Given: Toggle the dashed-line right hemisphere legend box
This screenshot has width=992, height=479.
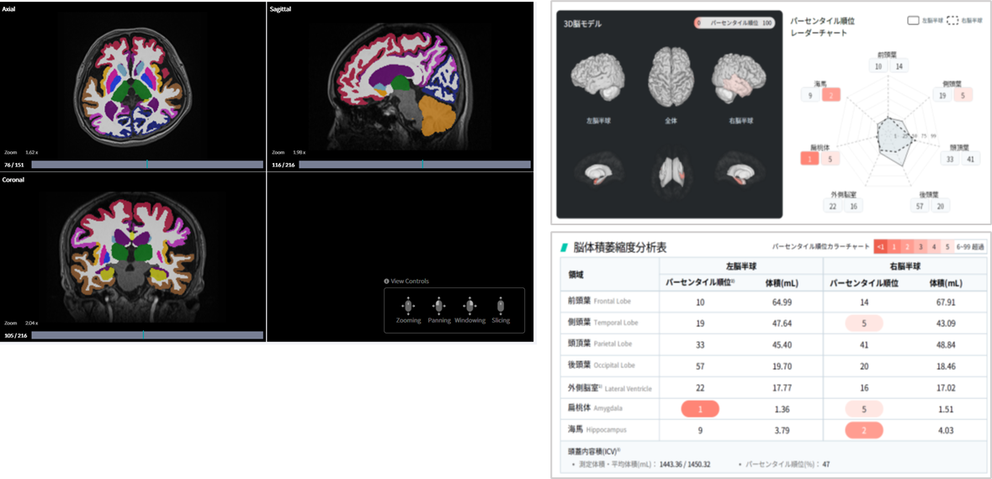Looking at the screenshot, I should [953, 19].
